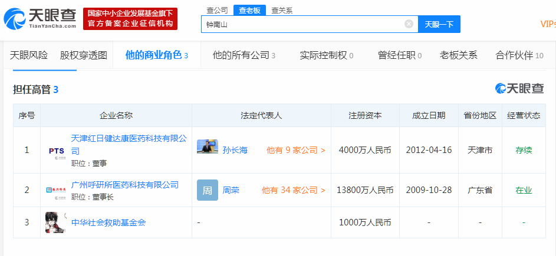Click the 企业名称 column header
The height and width of the screenshot is (256, 556).
116,115
